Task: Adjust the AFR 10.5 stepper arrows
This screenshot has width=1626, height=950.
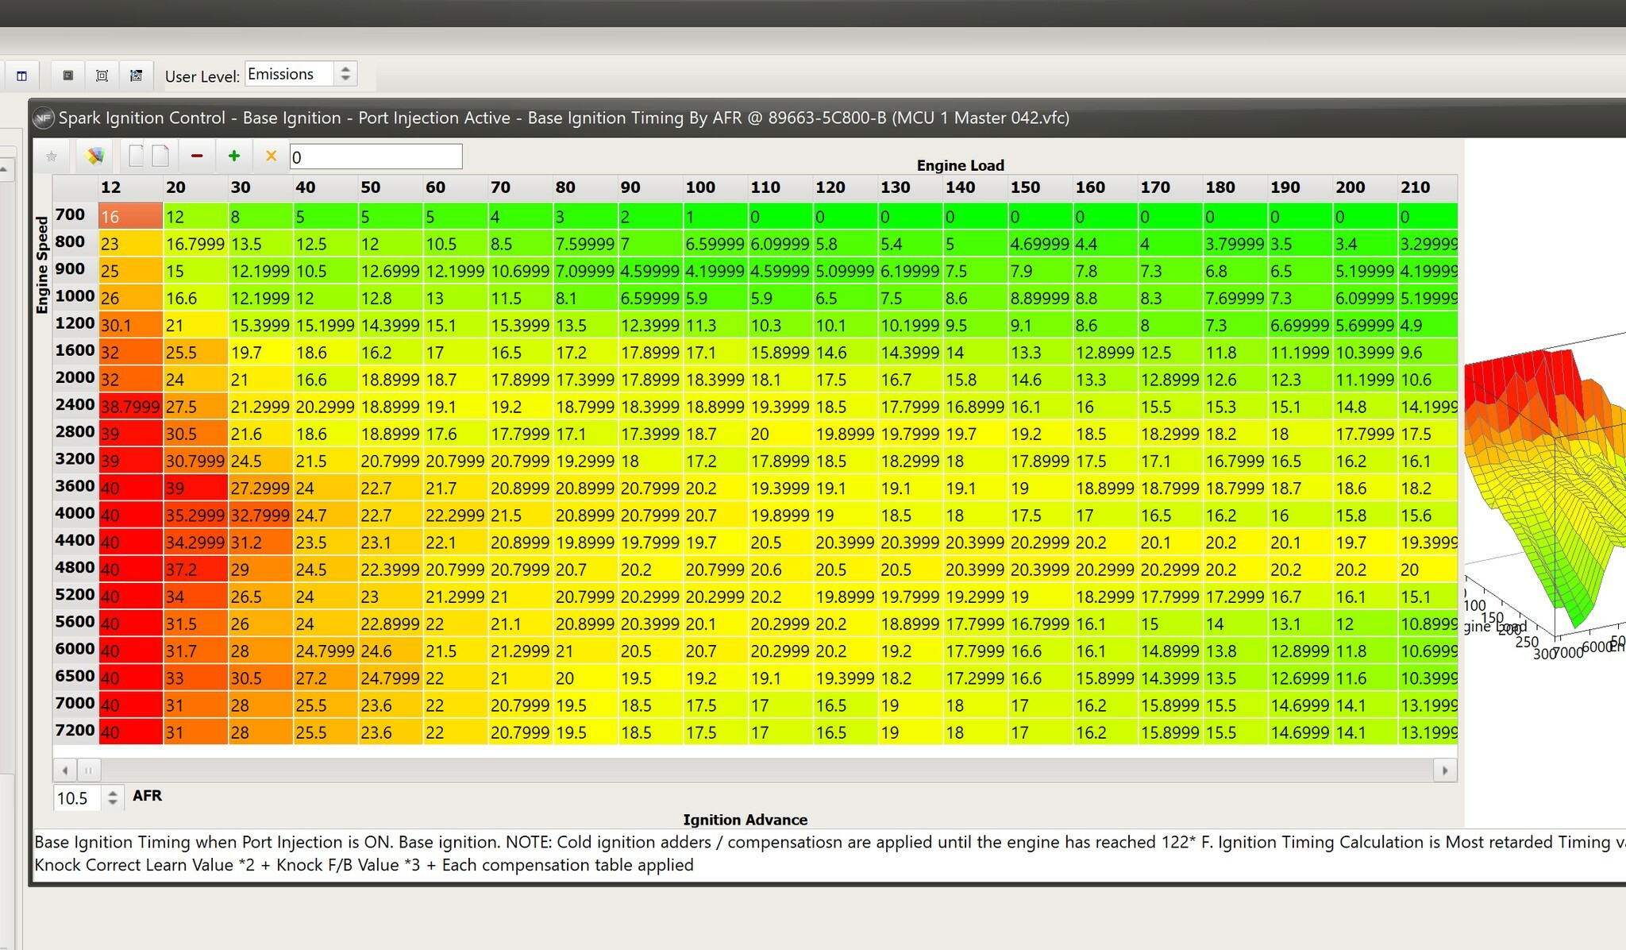Action: (x=113, y=797)
